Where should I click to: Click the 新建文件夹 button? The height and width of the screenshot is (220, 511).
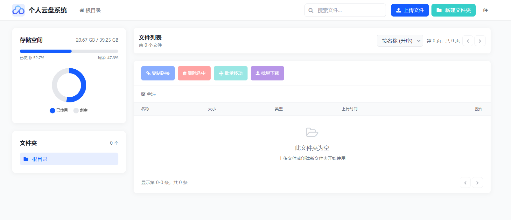coord(453,10)
